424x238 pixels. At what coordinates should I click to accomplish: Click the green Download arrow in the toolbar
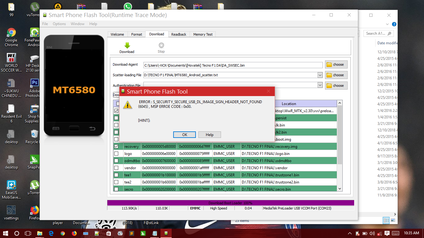tap(127, 45)
